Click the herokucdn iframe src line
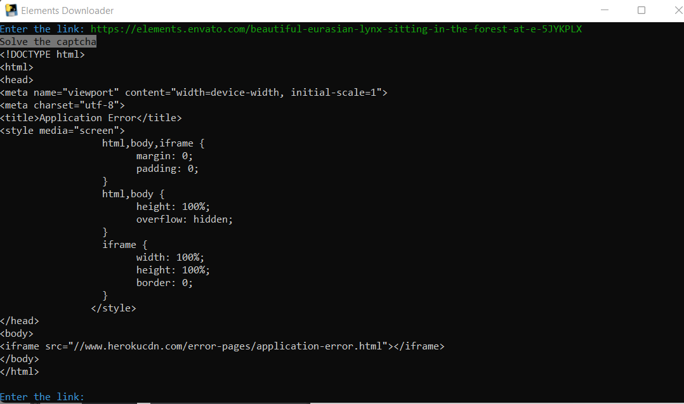Image resolution: width=684 pixels, height=404 pixels. 222,346
